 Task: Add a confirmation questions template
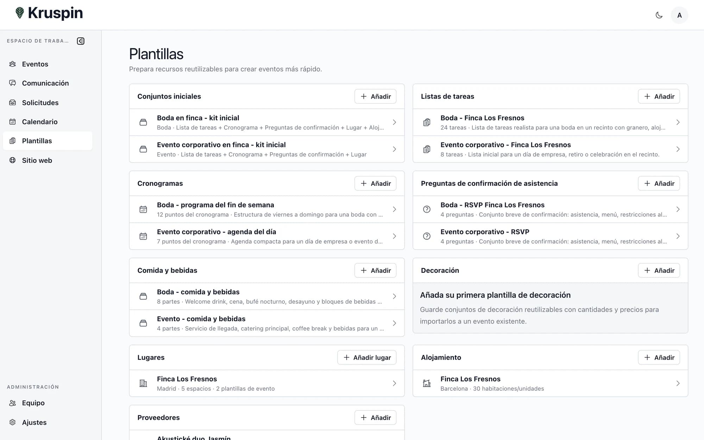(x=659, y=183)
